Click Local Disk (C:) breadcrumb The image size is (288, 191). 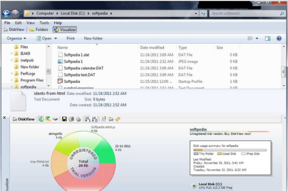(x=73, y=13)
